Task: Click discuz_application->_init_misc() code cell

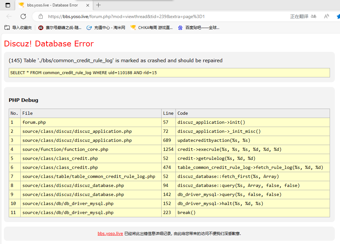Action: click(253, 132)
